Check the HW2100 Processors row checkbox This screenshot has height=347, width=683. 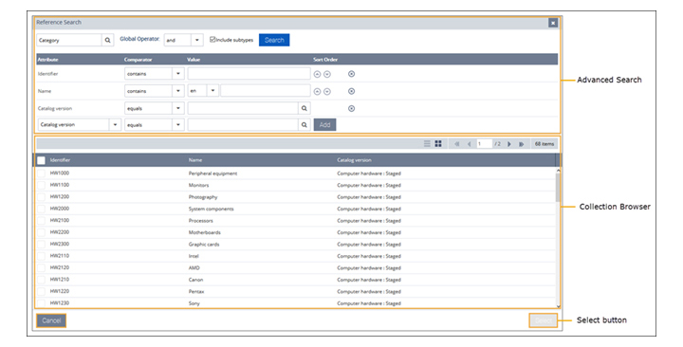(x=41, y=220)
